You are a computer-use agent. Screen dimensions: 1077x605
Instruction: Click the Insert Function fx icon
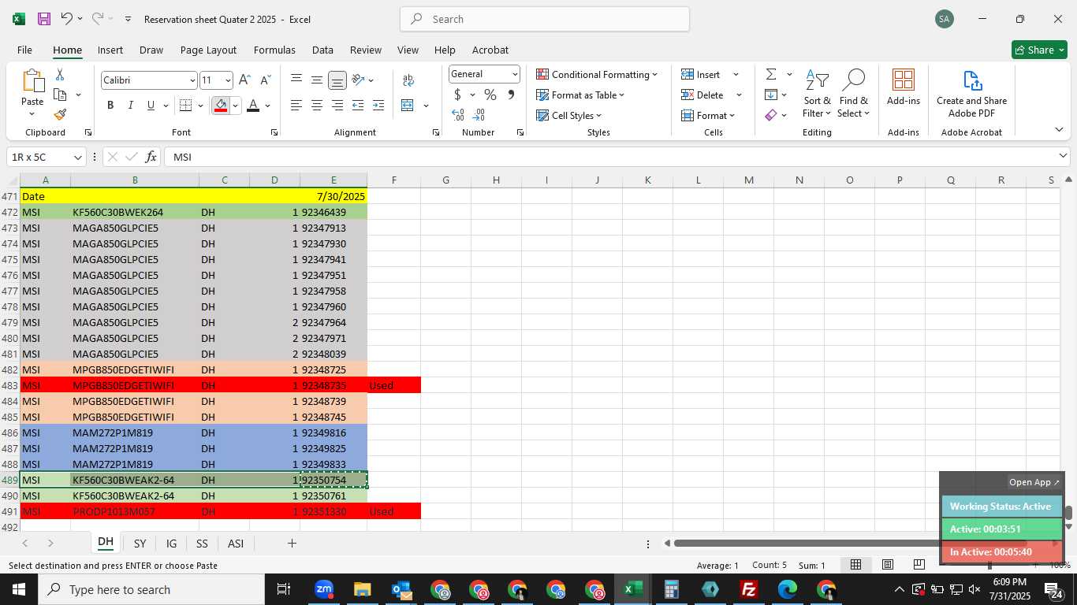pyautogui.click(x=151, y=157)
